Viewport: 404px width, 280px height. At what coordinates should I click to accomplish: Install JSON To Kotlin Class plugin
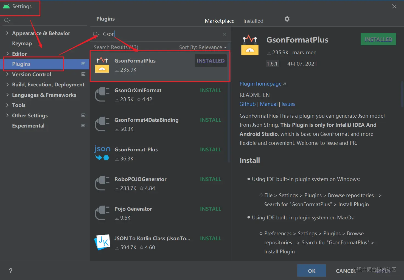pyautogui.click(x=211, y=238)
